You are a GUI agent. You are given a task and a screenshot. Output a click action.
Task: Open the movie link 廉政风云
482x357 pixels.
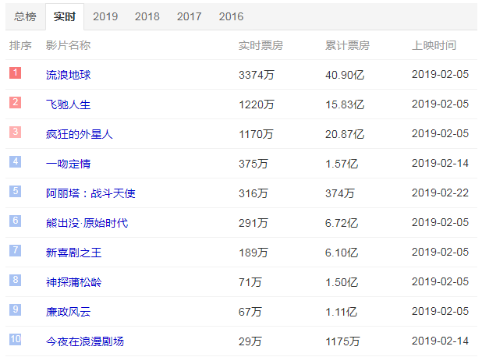[68, 312]
